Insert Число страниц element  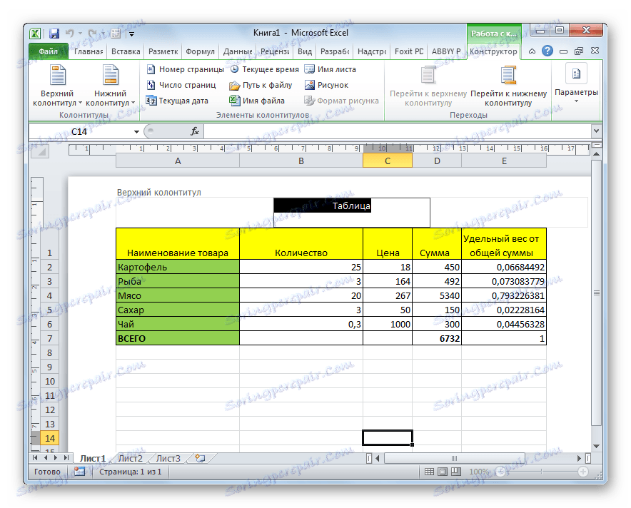(181, 85)
